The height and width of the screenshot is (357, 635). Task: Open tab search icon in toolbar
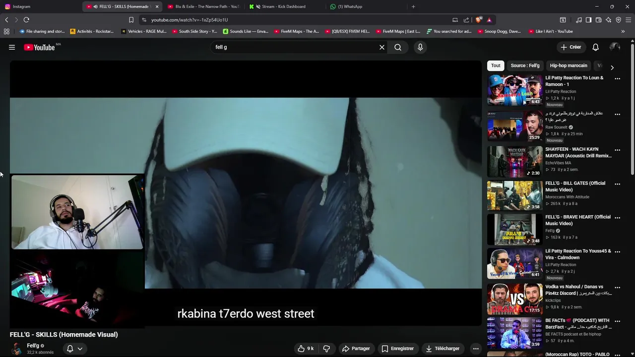[x=563, y=20]
